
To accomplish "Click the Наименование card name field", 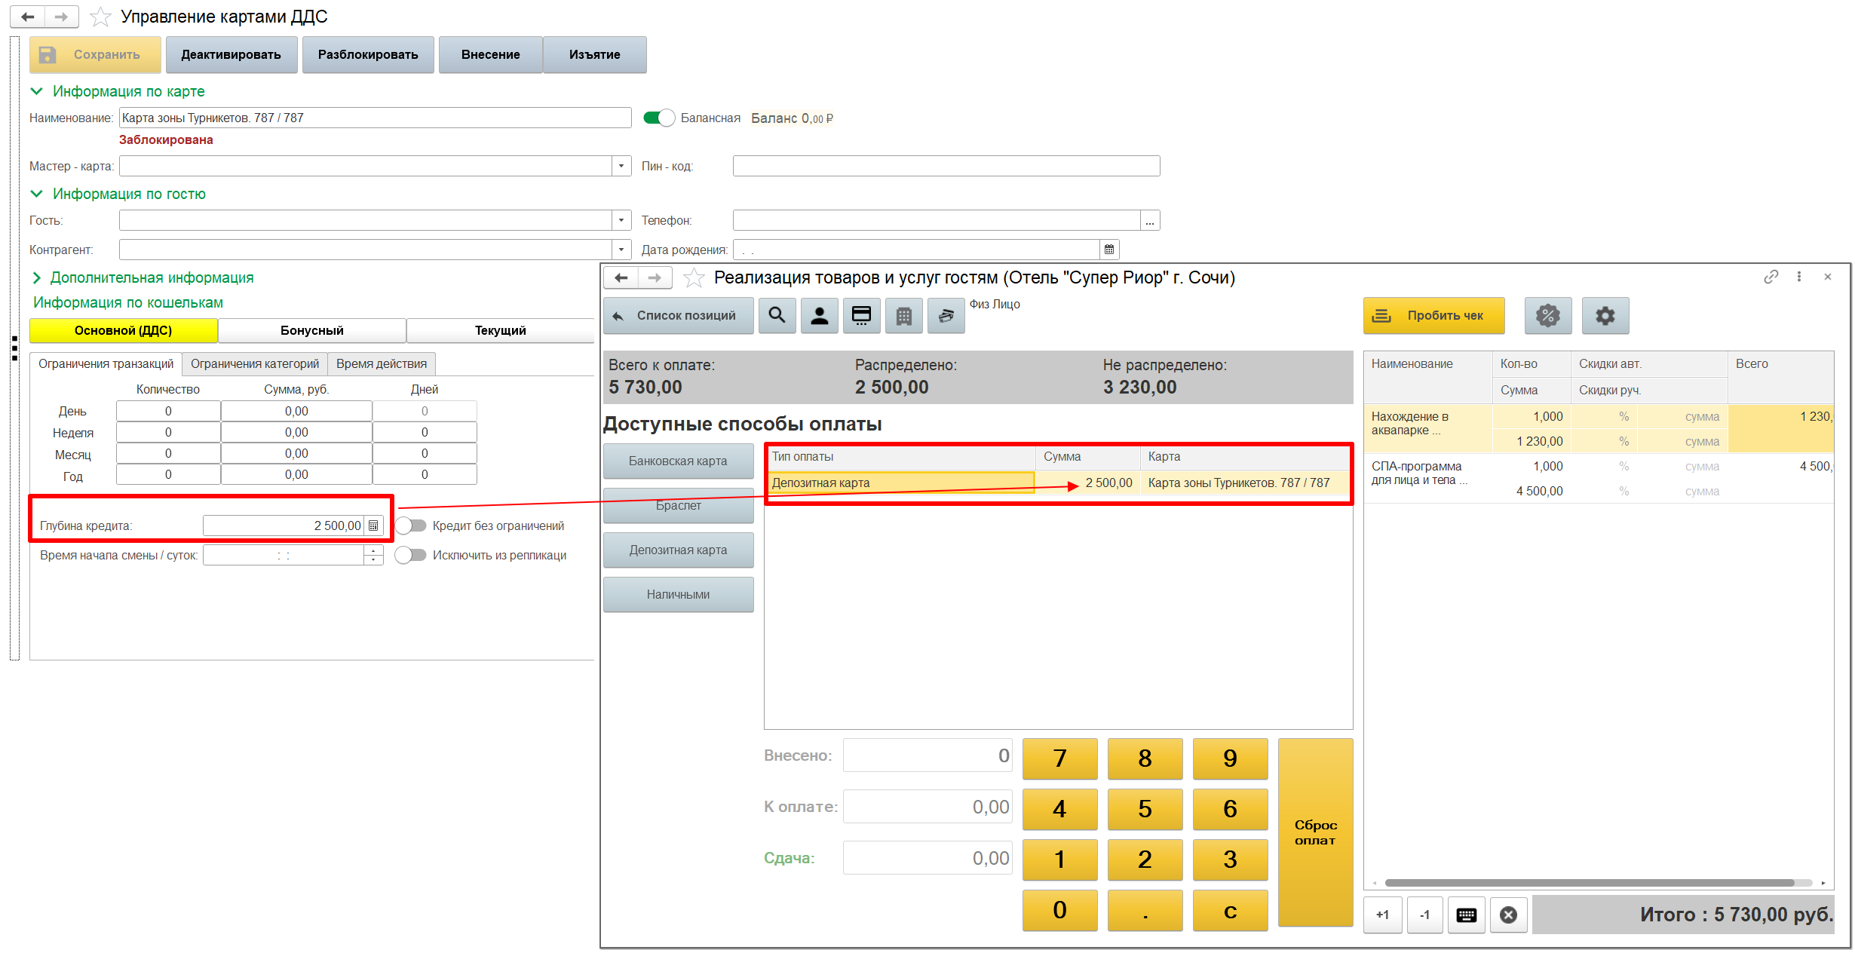I will pos(376,118).
